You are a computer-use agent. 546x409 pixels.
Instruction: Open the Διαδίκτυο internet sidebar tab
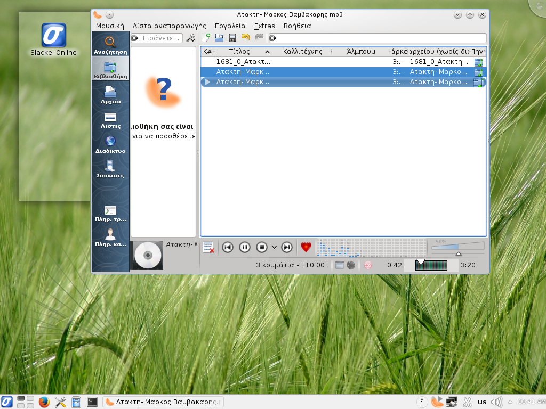coord(110,145)
